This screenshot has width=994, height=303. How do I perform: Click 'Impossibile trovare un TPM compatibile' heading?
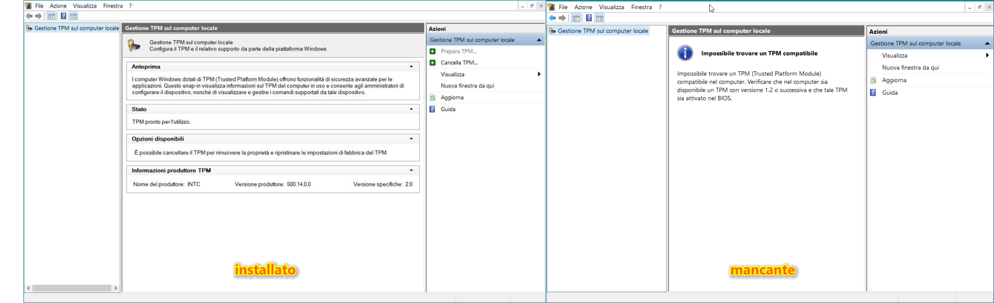pyautogui.click(x=759, y=53)
